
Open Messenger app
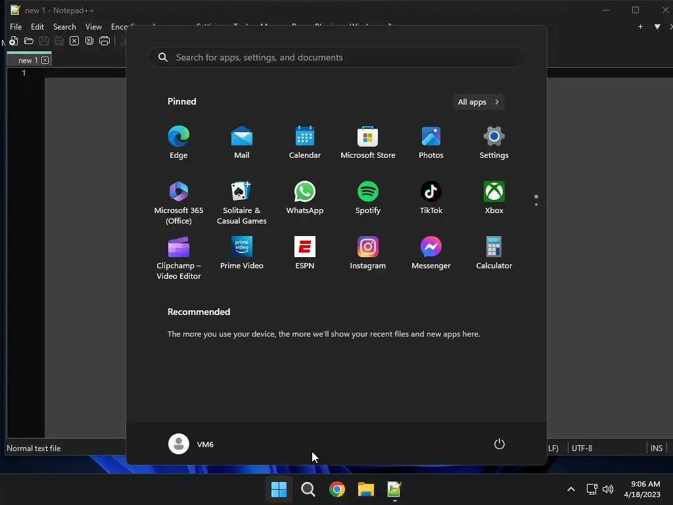click(431, 253)
